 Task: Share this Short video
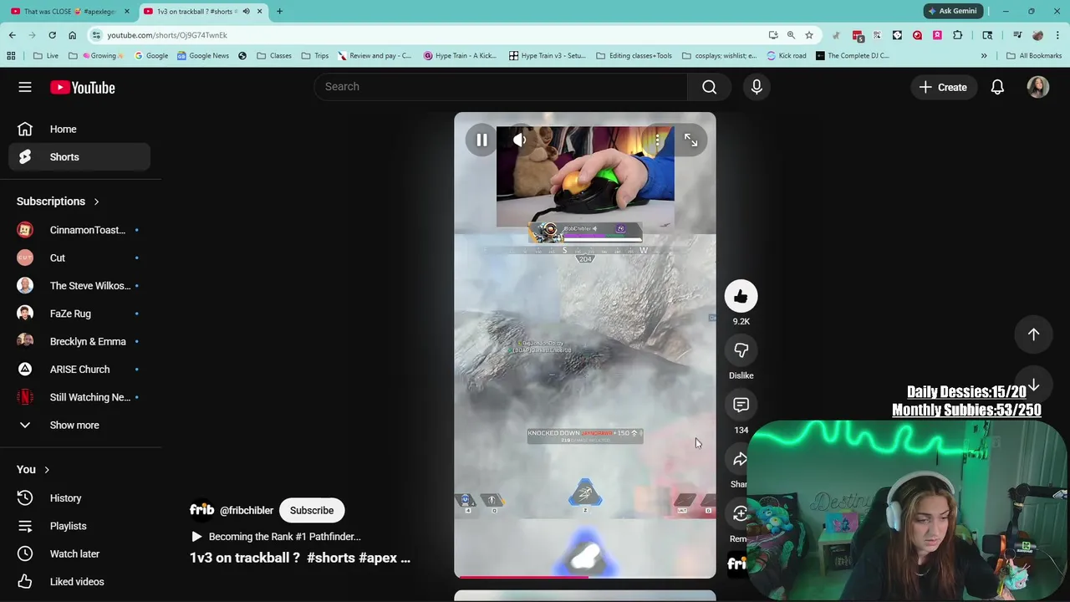point(739,460)
